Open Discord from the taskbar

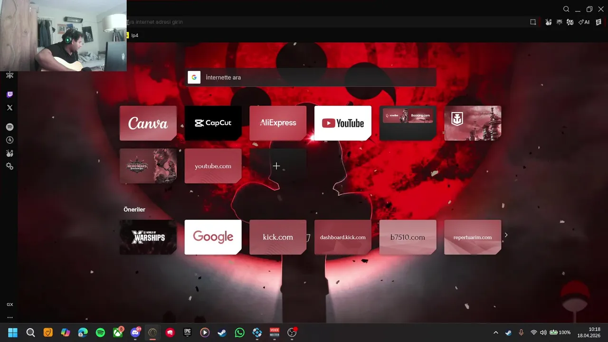click(x=135, y=332)
